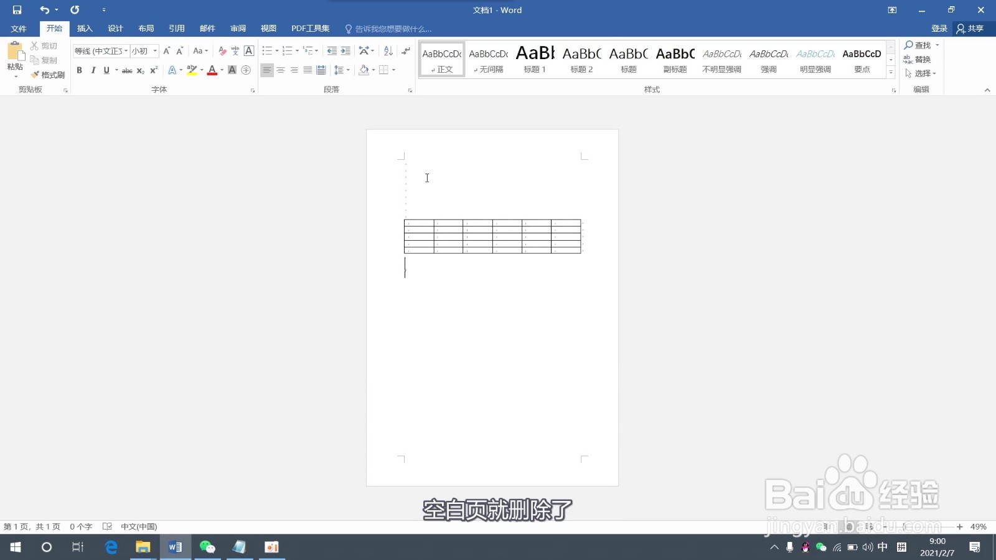The image size is (996, 560).
Task: Open ribbon display options icon
Action: pos(892,10)
